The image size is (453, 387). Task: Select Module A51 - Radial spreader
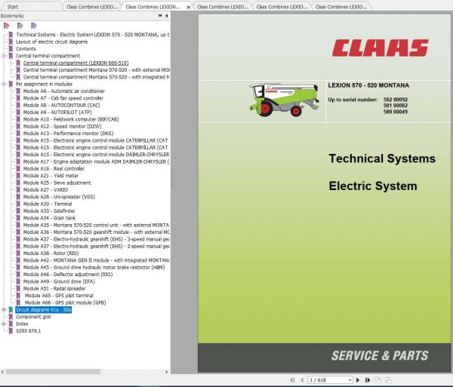[x=54, y=289]
